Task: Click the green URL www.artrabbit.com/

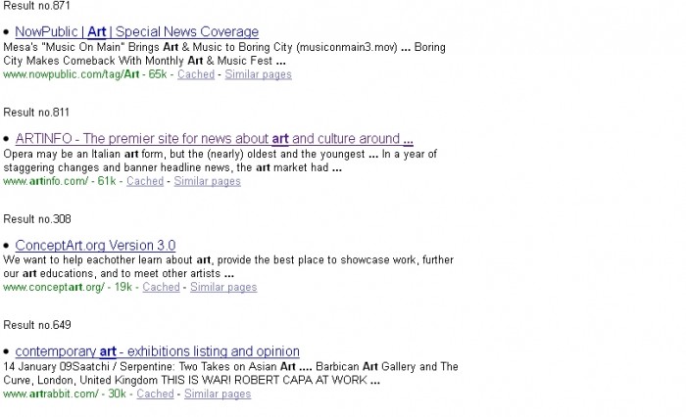Action: pos(51,394)
